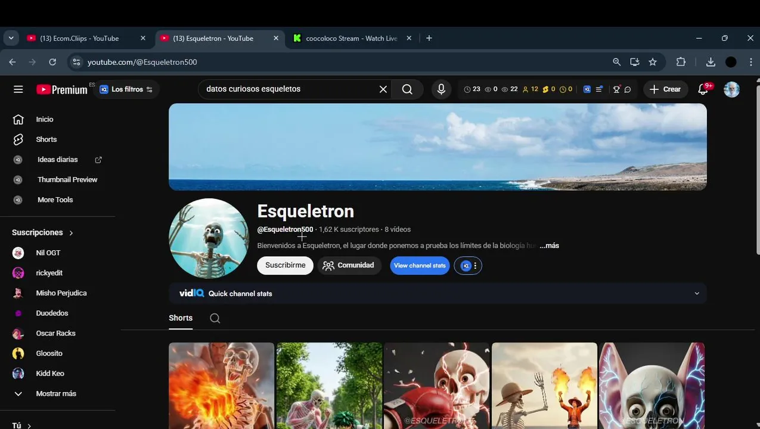This screenshot has height=429, width=760.
Task: Click the vidIQ clock stat showing 23
Action: (x=472, y=89)
